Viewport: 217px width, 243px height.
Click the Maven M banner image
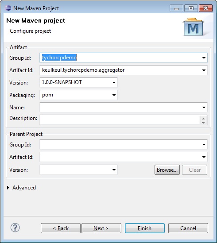tap(194, 27)
